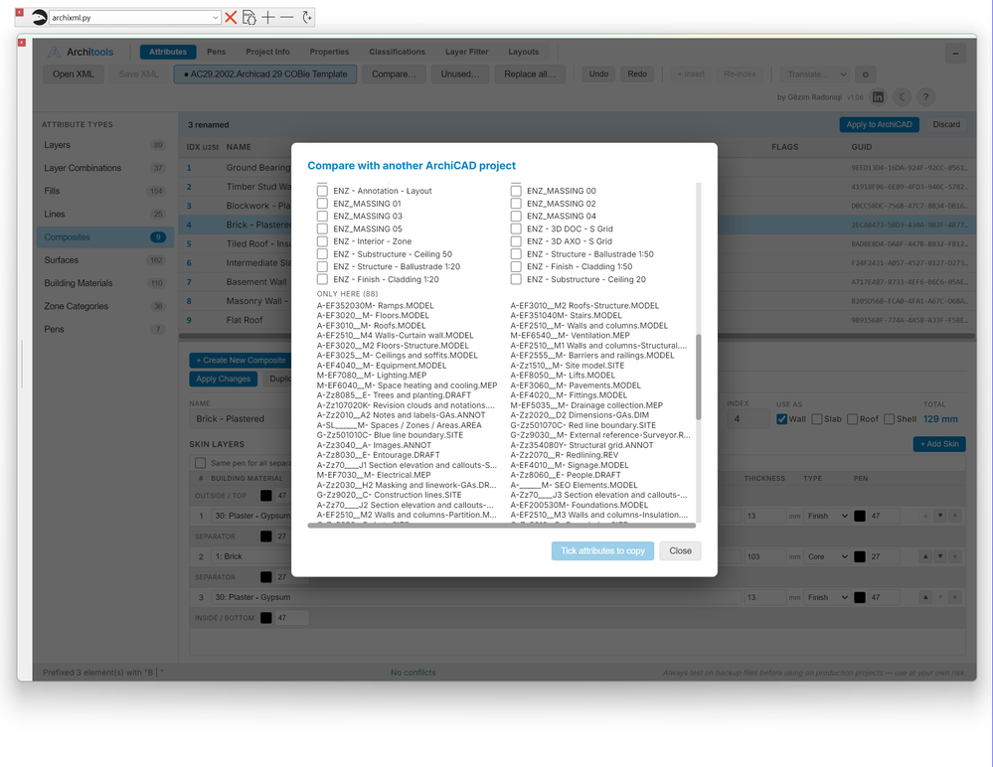
Task: Click the Open XML button
Action: (74, 75)
